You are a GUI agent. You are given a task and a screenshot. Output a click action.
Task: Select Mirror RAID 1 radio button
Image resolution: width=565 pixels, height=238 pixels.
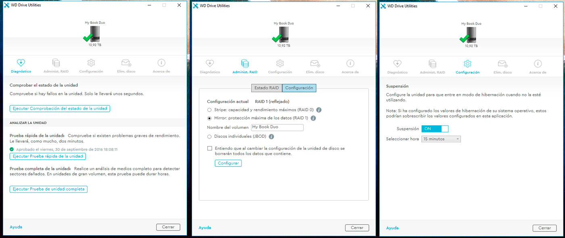point(209,118)
